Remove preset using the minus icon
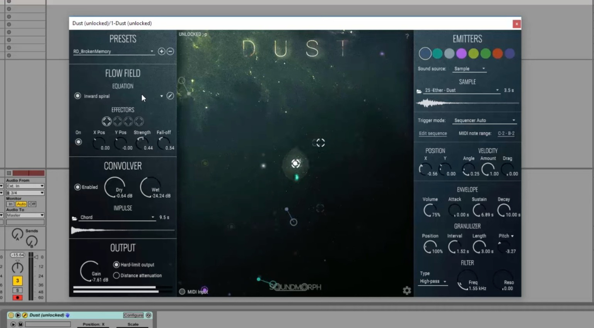Image resolution: width=594 pixels, height=328 pixels. pos(170,51)
